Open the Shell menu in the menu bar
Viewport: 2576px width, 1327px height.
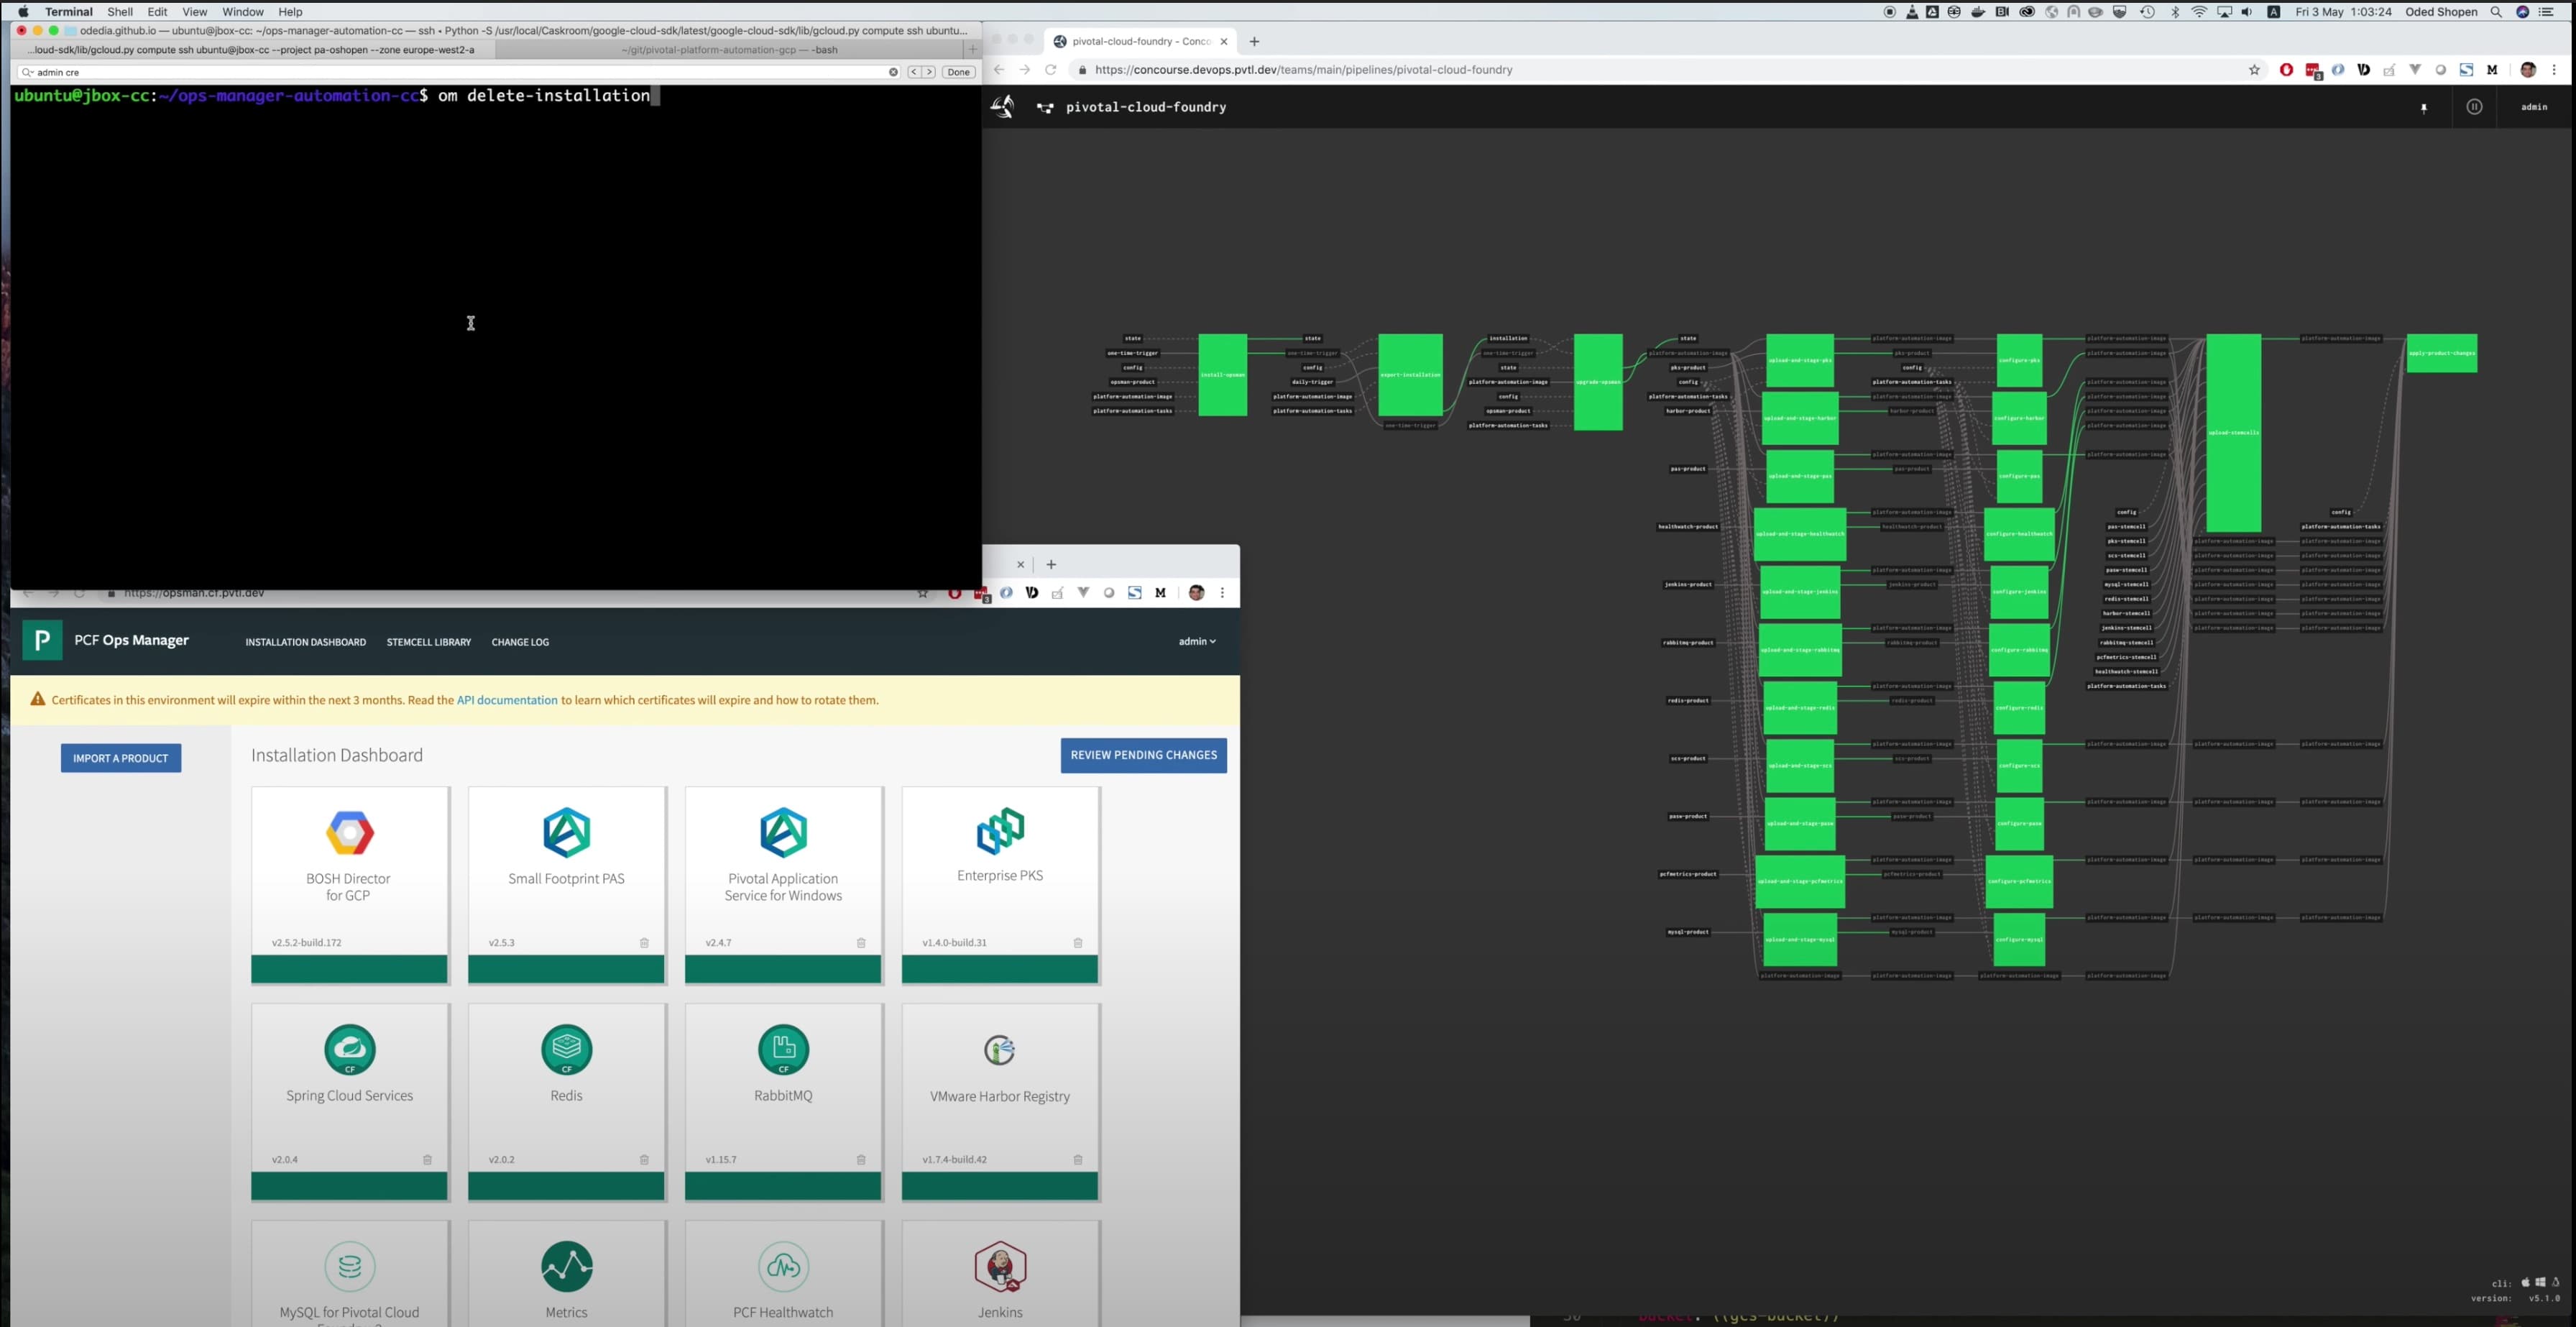119,11
